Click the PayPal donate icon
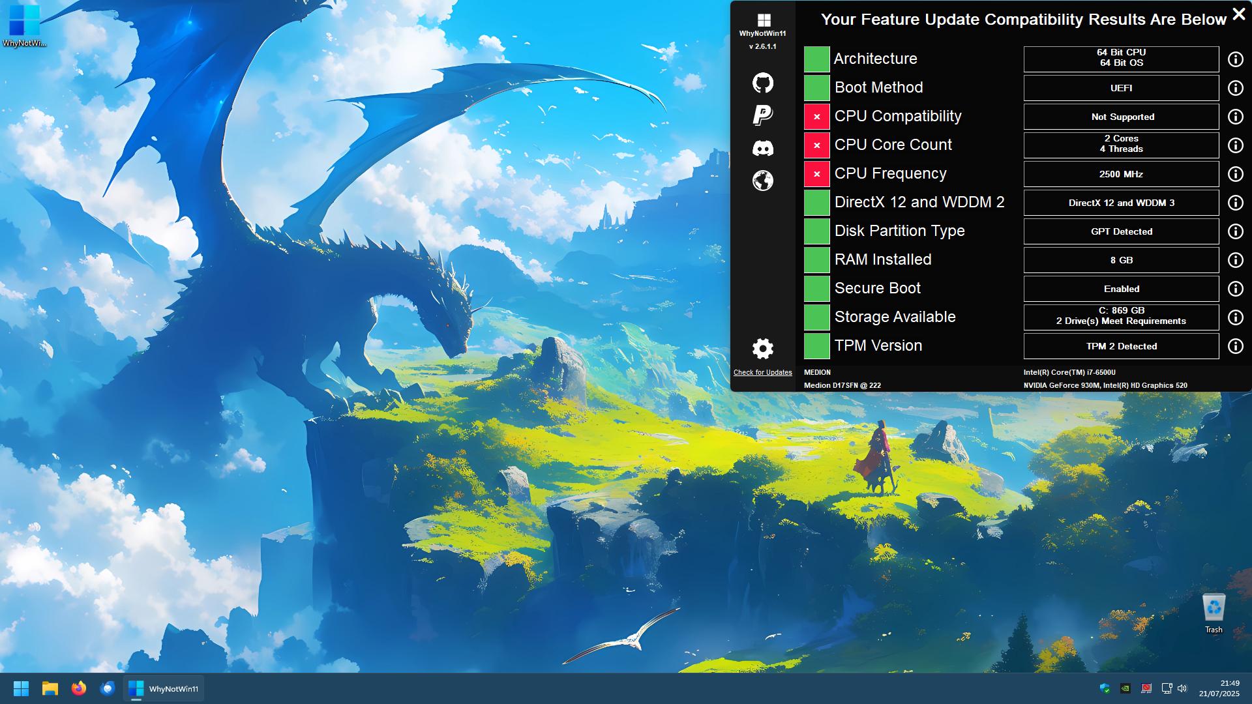1252x704 pixels. 763,115
